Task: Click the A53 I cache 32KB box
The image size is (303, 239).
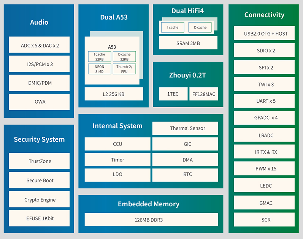Action: click(x=100, y=57)
